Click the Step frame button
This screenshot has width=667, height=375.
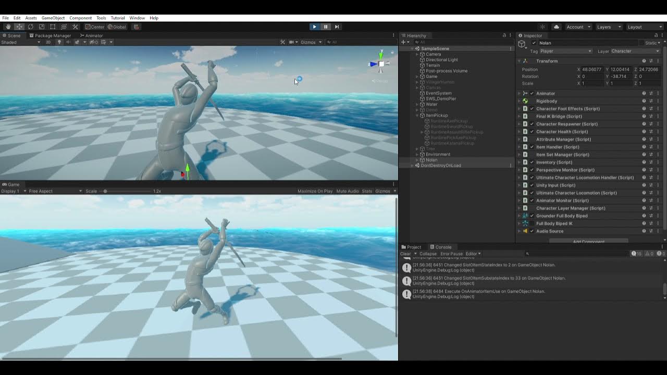[337, 27]
